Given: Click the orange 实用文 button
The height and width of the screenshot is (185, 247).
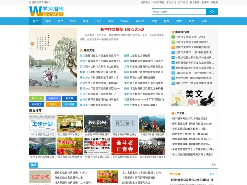Looking at the screenshot, I should tap(53, 104).
